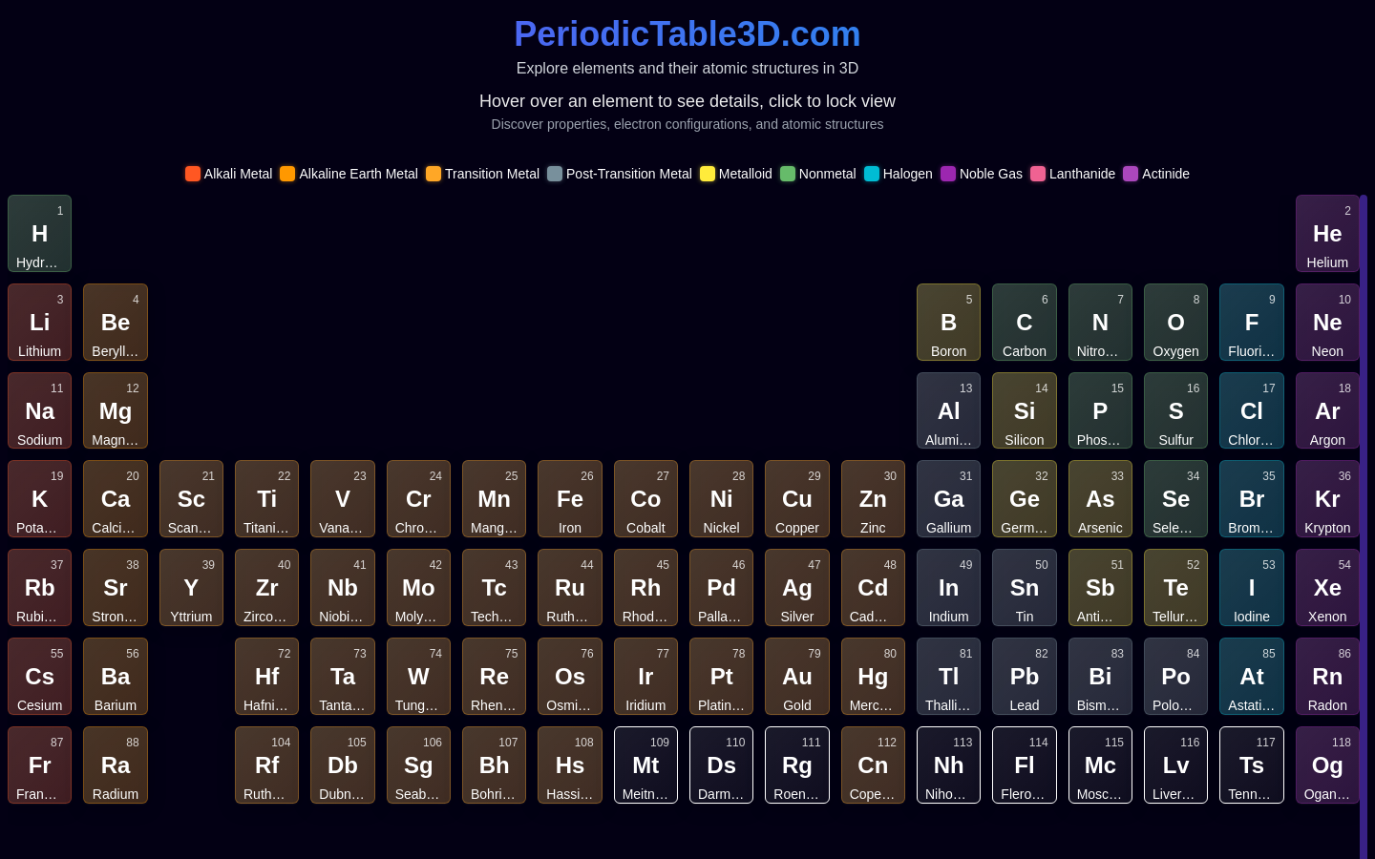This screenshot has width=1375, height=859.
Task: Click the Transition Metal legend label
Action: point(492,174)
